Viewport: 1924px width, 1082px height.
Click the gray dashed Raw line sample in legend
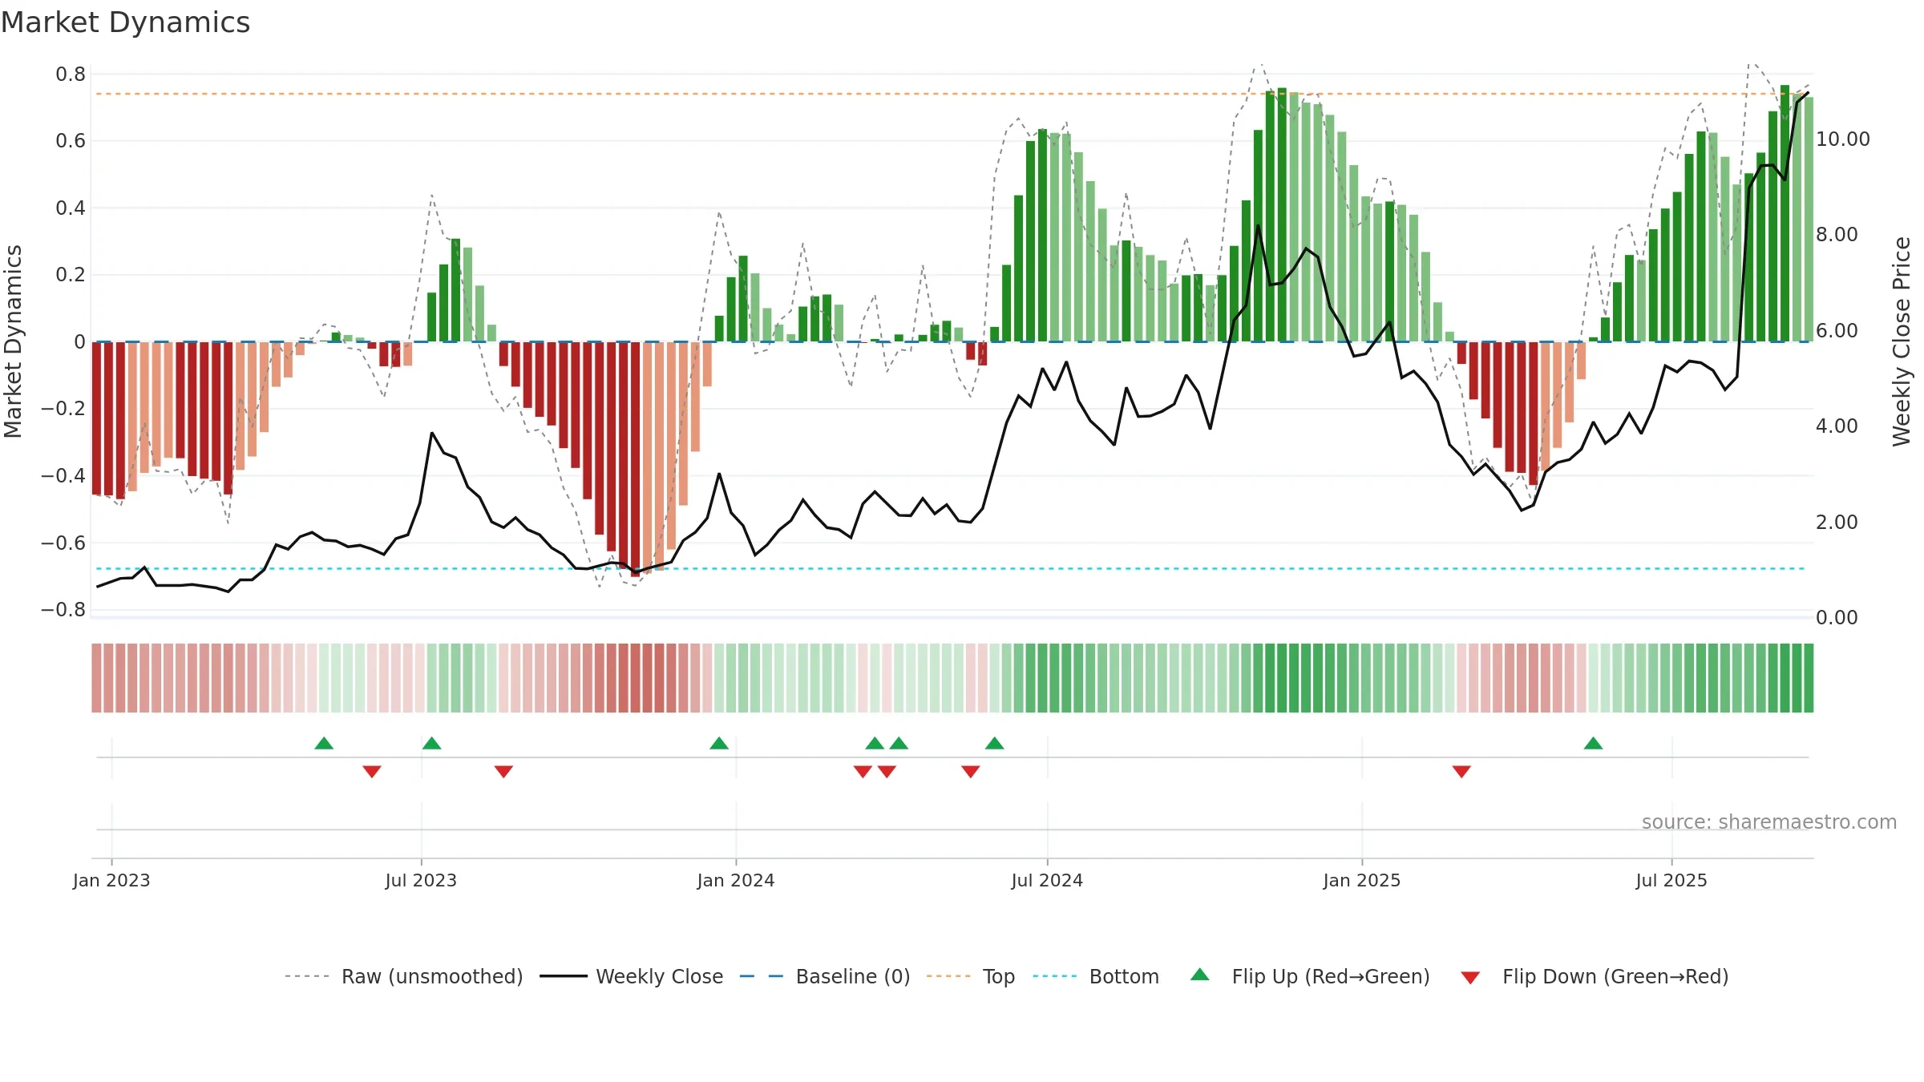pos(307,976)
